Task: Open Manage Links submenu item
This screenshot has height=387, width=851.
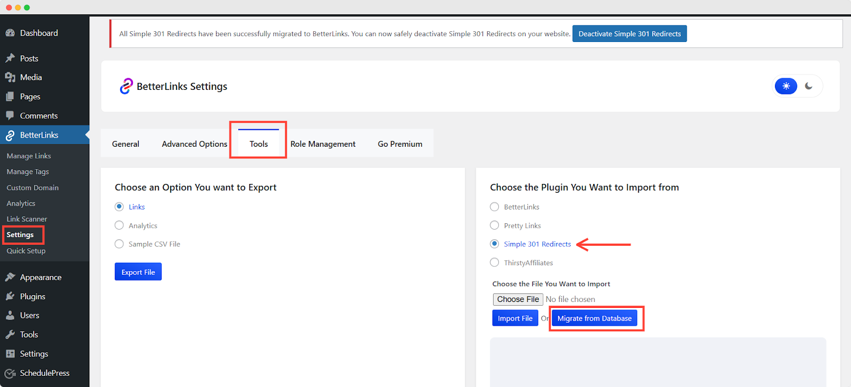Action: click(29, 156)
